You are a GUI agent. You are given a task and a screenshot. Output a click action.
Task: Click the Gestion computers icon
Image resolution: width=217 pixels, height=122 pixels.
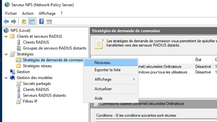point(12,72)
